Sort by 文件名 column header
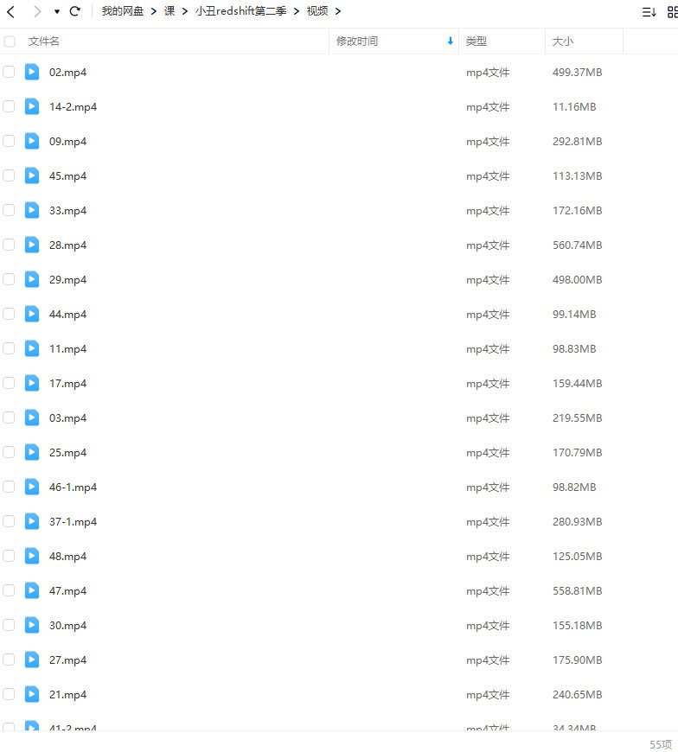678x752 pixels. point(43,41)
